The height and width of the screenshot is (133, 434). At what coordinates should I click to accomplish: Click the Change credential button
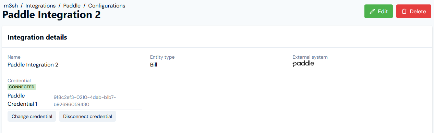[x=32, y=116]
